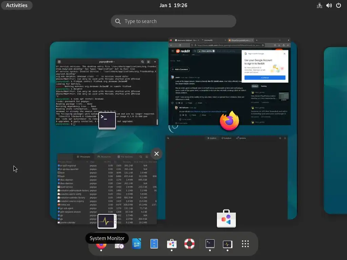347x260 pixels.
Task: Select the System Monitor window thumbnail
Action: (x=107, y=189)
